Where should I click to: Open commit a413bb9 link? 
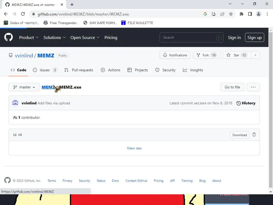tap(200, 103)
